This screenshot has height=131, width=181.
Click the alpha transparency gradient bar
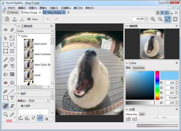pyautogui.click(x=140, y=103)
